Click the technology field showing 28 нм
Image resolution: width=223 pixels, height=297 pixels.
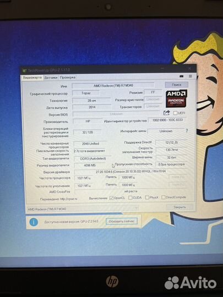click(91, 101)
